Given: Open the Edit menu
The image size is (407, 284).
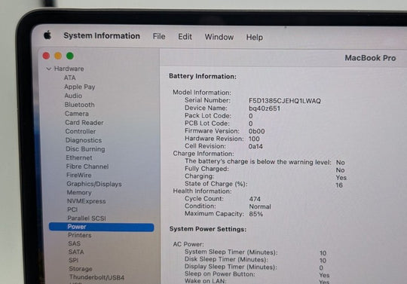Looking at the screenshot, I should [185, 37].
